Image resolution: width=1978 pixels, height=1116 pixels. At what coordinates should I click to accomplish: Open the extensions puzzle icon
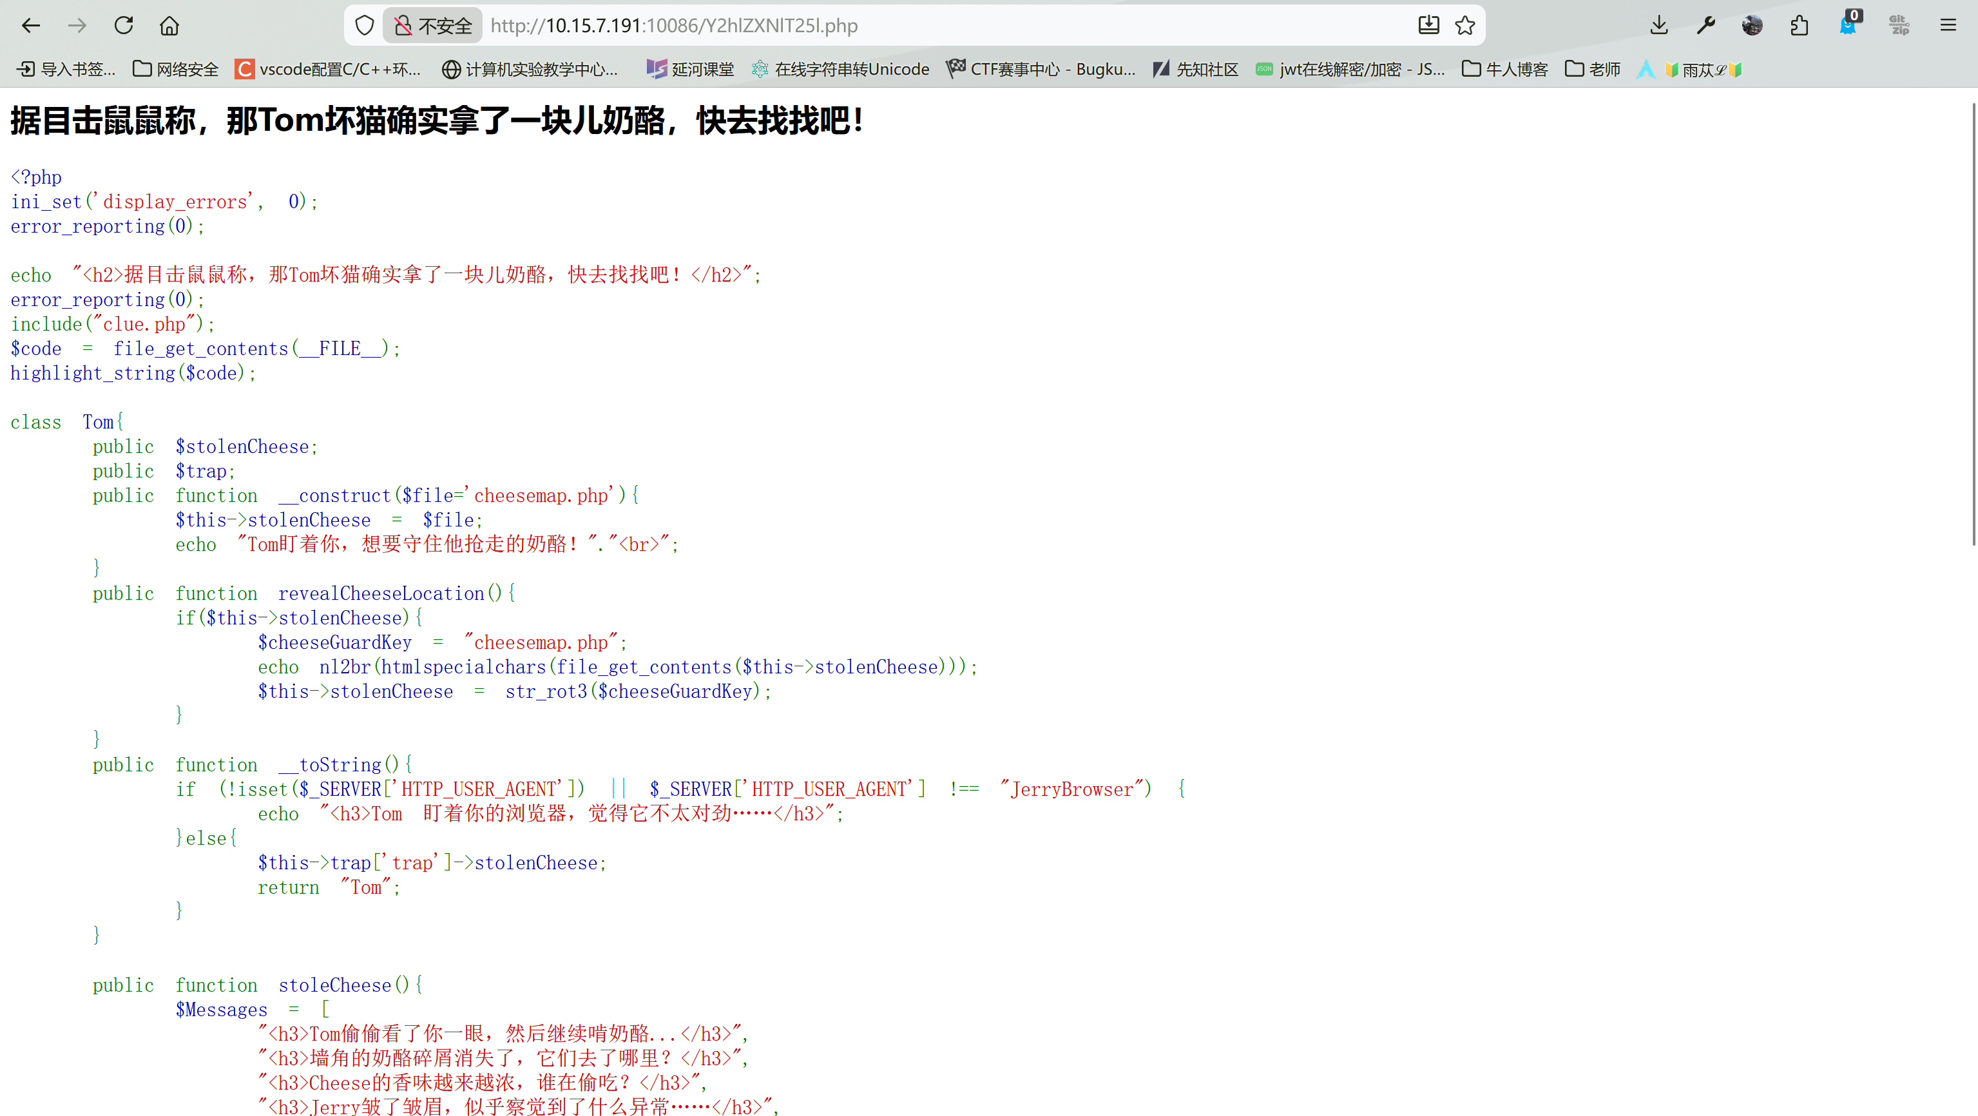[x=1799, y=25]
